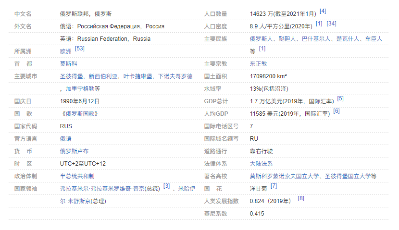Viewport: 399px width, 230px height.
Task: Select the time zone UTC+2至UTC+12
Action: pos(83,164)
